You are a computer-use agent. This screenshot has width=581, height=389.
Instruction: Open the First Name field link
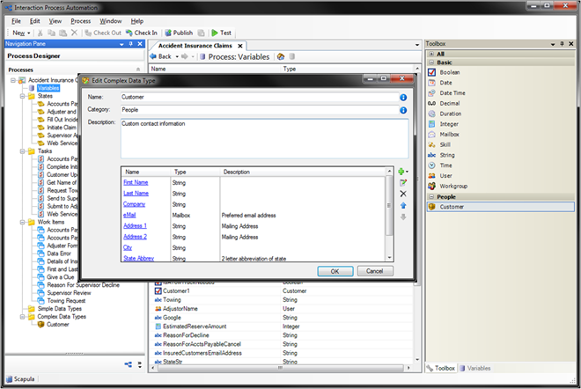coord(136,182)
